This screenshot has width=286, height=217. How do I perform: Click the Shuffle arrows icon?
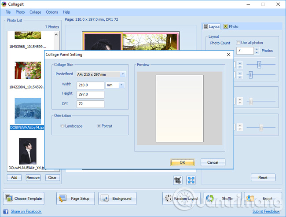coord(211,199)
